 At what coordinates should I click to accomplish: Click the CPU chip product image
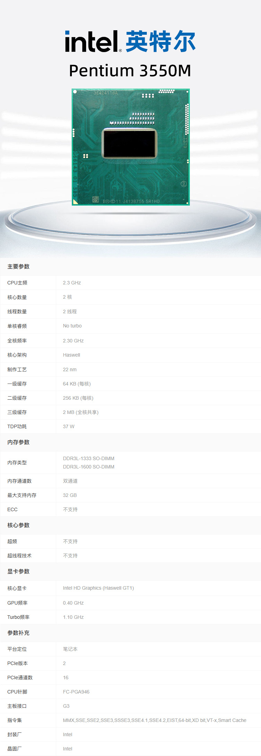click(130, 147)
